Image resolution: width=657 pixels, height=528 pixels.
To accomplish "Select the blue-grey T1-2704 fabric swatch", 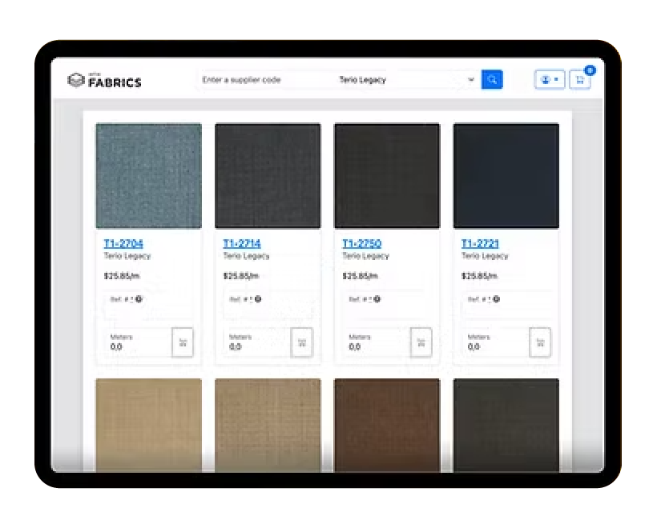I will (x=149, y=176).
